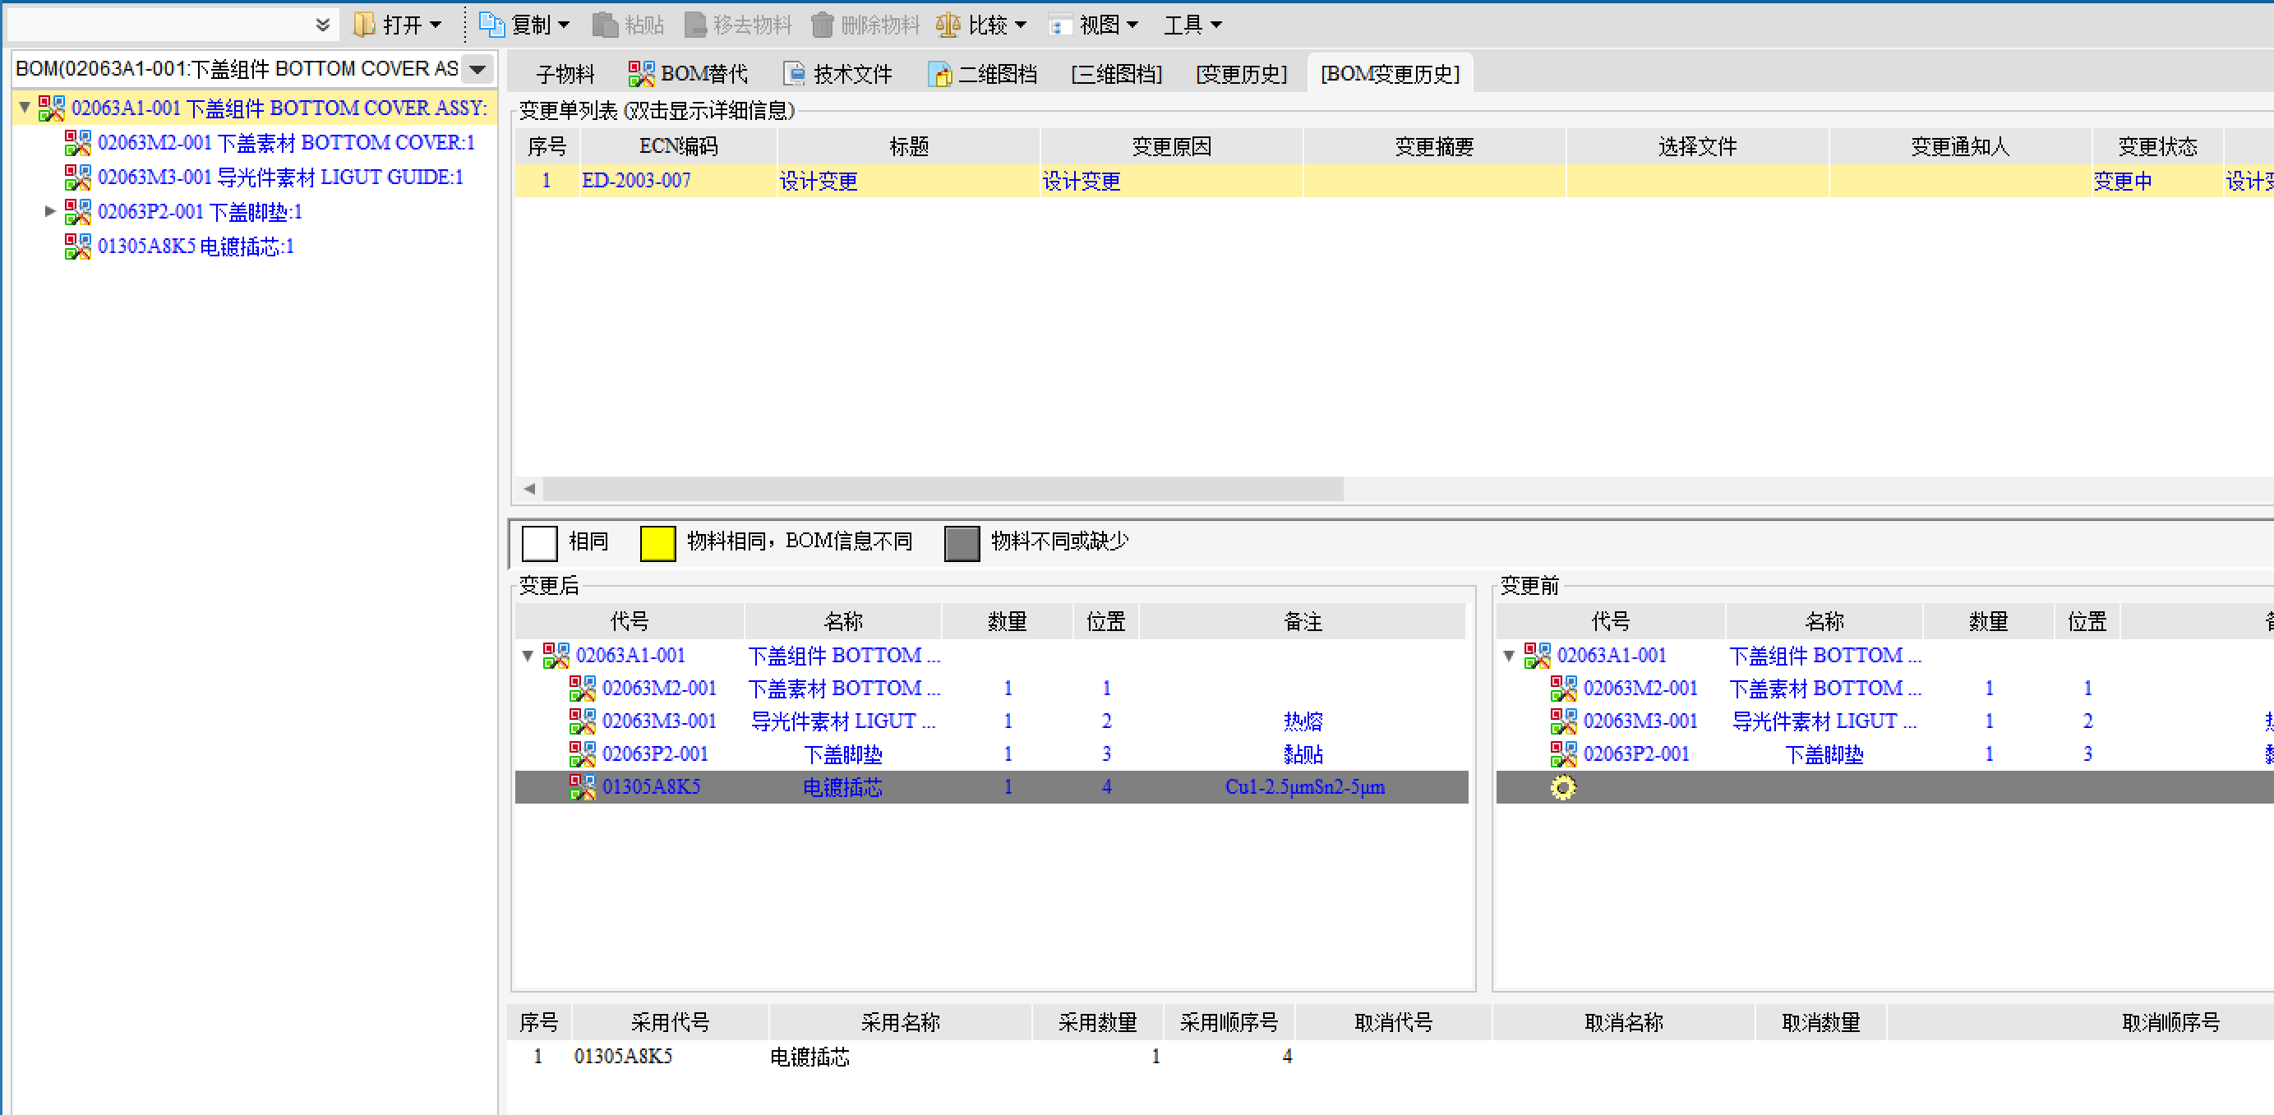
Task: Open the 技术文件 tab
Action: [x=838, y=74]
